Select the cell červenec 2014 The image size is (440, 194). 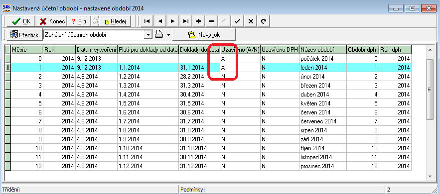[323, 121]
